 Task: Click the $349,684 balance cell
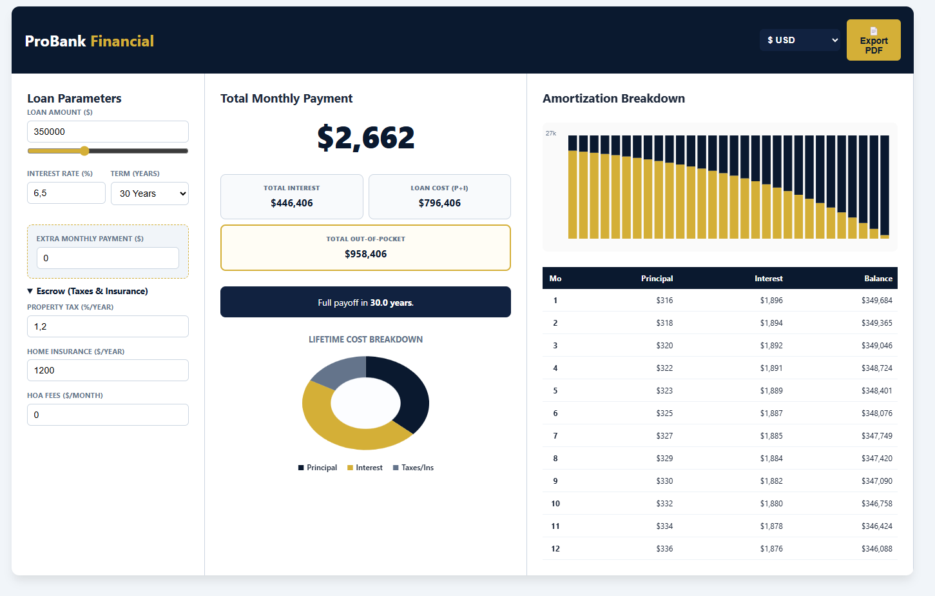[x=877, y=301]
